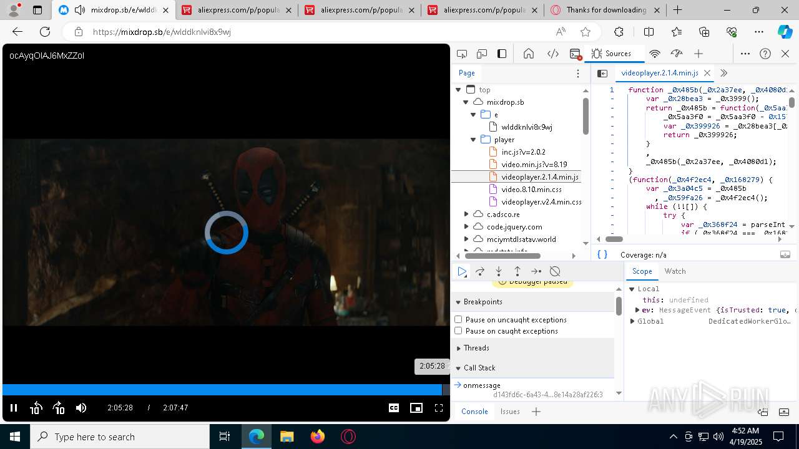Collapse the top frame tree node
The height and width of the screenshot is (449, 799).
click(459, 90)
